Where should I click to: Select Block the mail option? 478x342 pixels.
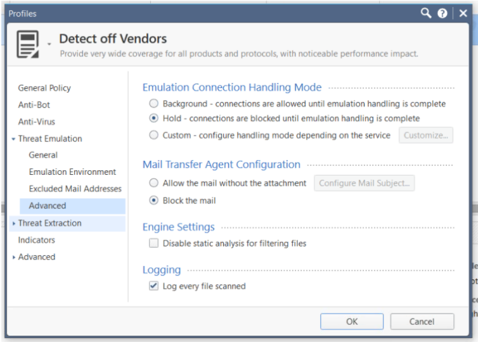click(x=153, y=200)
